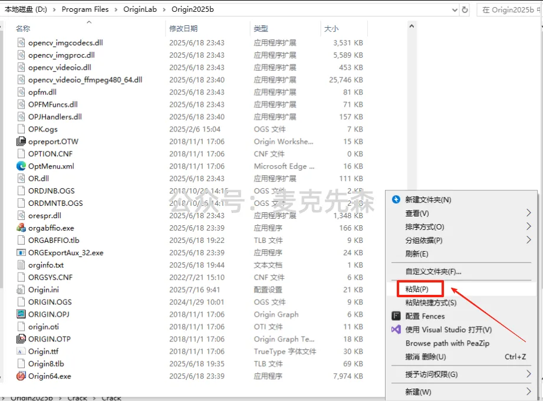Choose 自定义文件夹(F)... menu entry
Image resolution: width=543 pixels, height=401 pixels.
(x=433, y=271)
